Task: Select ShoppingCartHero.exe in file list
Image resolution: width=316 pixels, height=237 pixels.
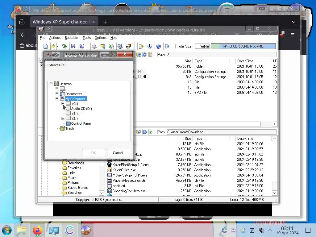Action: tap(129, 191)
